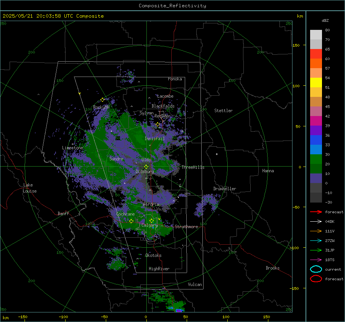Screen dimensions: 345x322
Task: Select the yellow diamond marker below RedDeer
Action: tap(158, 124)
